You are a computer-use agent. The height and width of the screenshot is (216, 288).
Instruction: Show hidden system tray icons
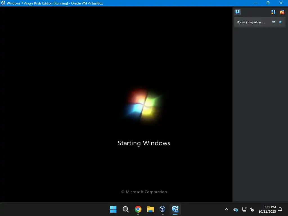click(x=227, y=209)
